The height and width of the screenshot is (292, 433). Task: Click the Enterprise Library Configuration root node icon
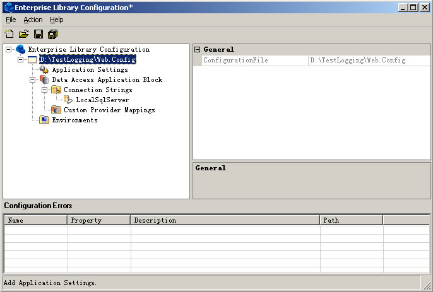[x=21, y=49]
